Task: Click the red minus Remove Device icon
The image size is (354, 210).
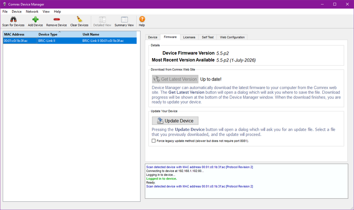Action: coord(56,19)
